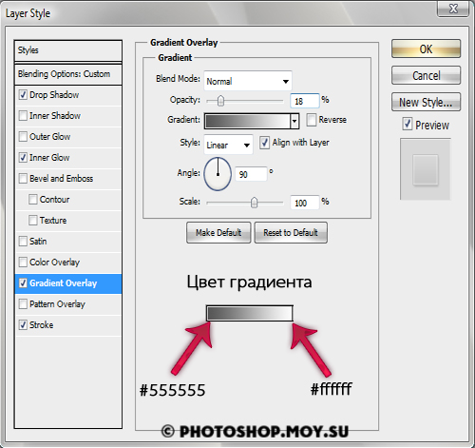Click Make Default button
The height and width of the screenshot is (448, 475).
(x=218, y=232)
